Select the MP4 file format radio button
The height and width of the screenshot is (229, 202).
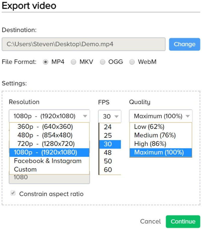click(x=45, y=62)
